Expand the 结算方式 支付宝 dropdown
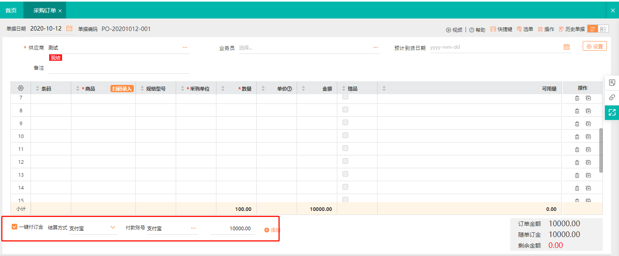Viewport: 619px width, 256px height. point(113,228)
